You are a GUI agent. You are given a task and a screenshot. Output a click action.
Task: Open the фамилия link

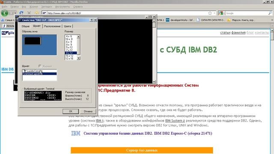coord(238,33)
